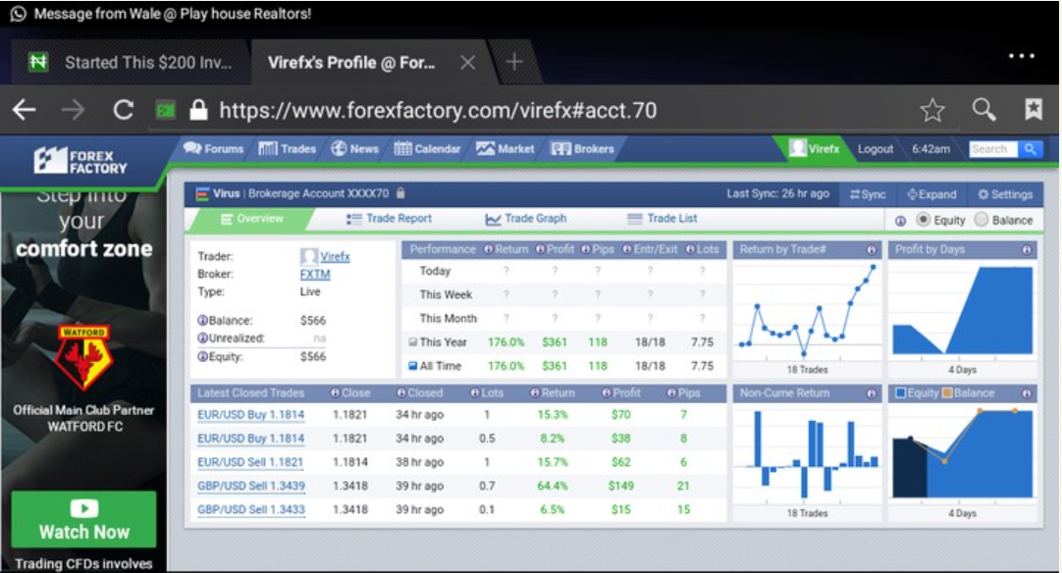Click info icon next to Equity label
The height and width of the screenshot is (573, 1062).
pyautogui.click(x=202, y=357)
